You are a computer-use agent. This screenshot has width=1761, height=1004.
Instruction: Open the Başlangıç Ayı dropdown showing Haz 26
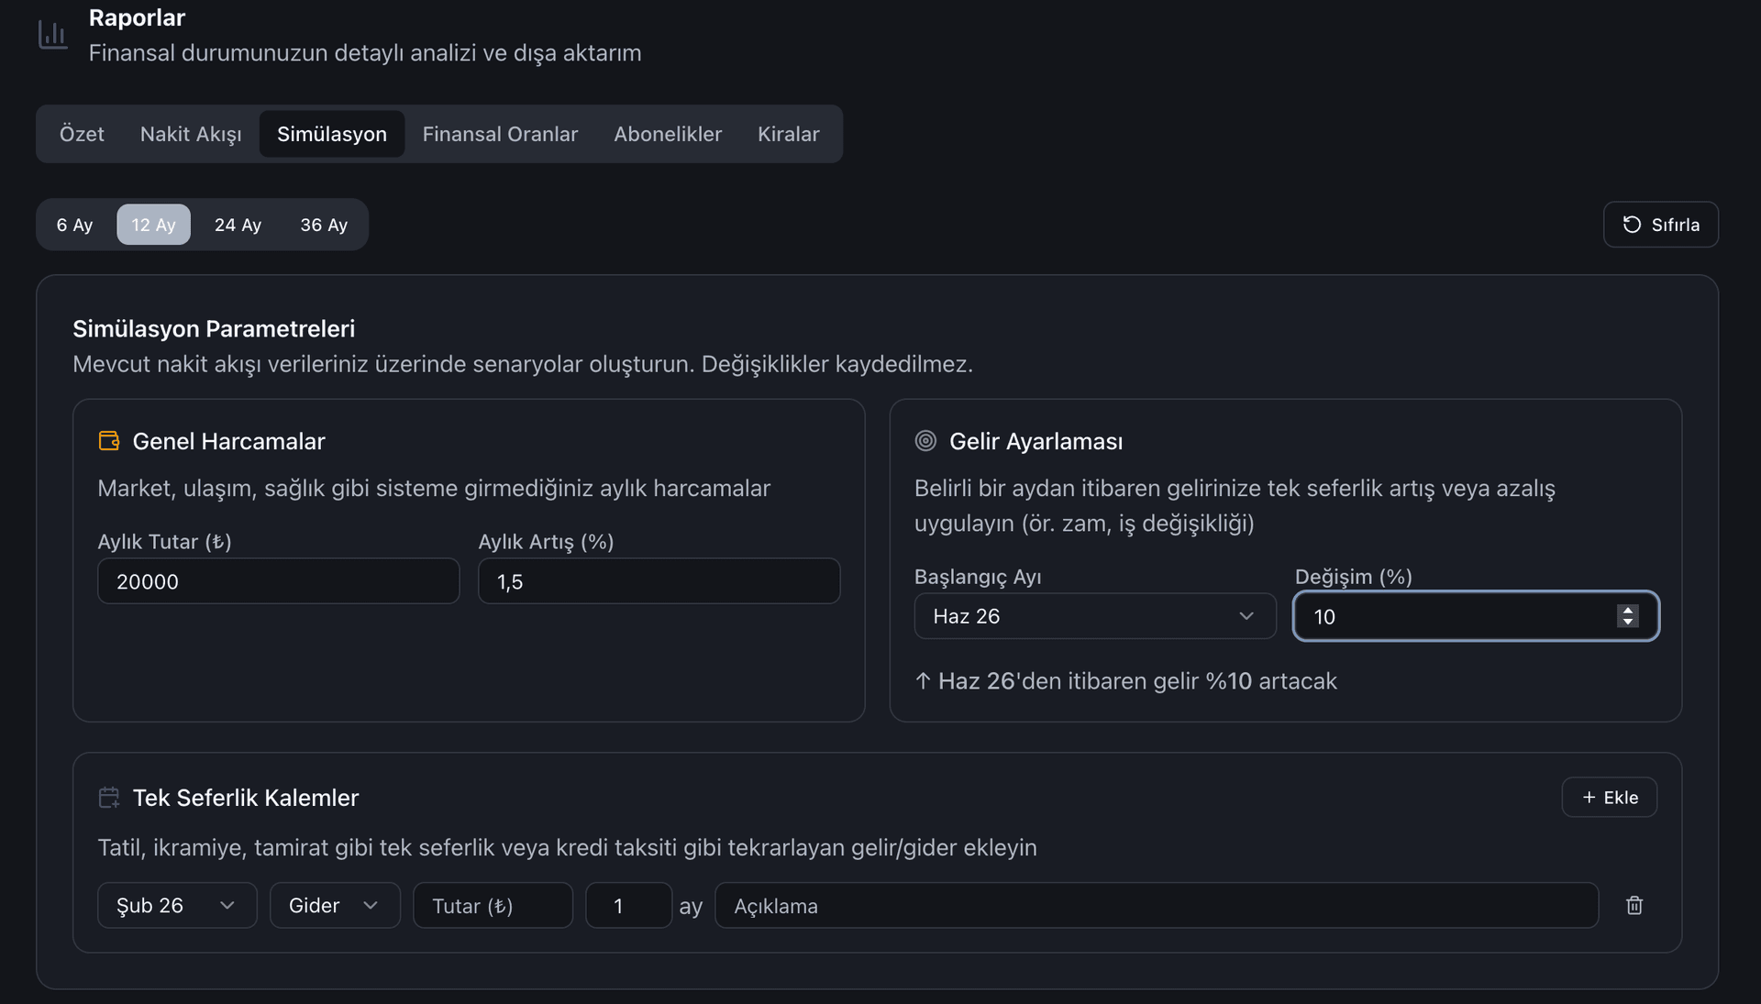click(x=1093, y=616)
